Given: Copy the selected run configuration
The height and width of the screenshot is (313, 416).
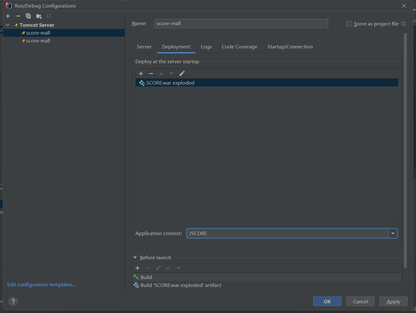Looking at the screenshot, I should [x=28, y=16].
